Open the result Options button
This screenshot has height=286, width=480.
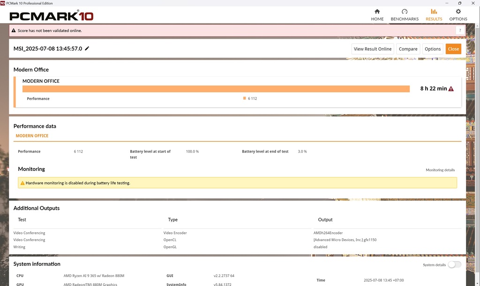pyautogui.click(x=433, y=49)
